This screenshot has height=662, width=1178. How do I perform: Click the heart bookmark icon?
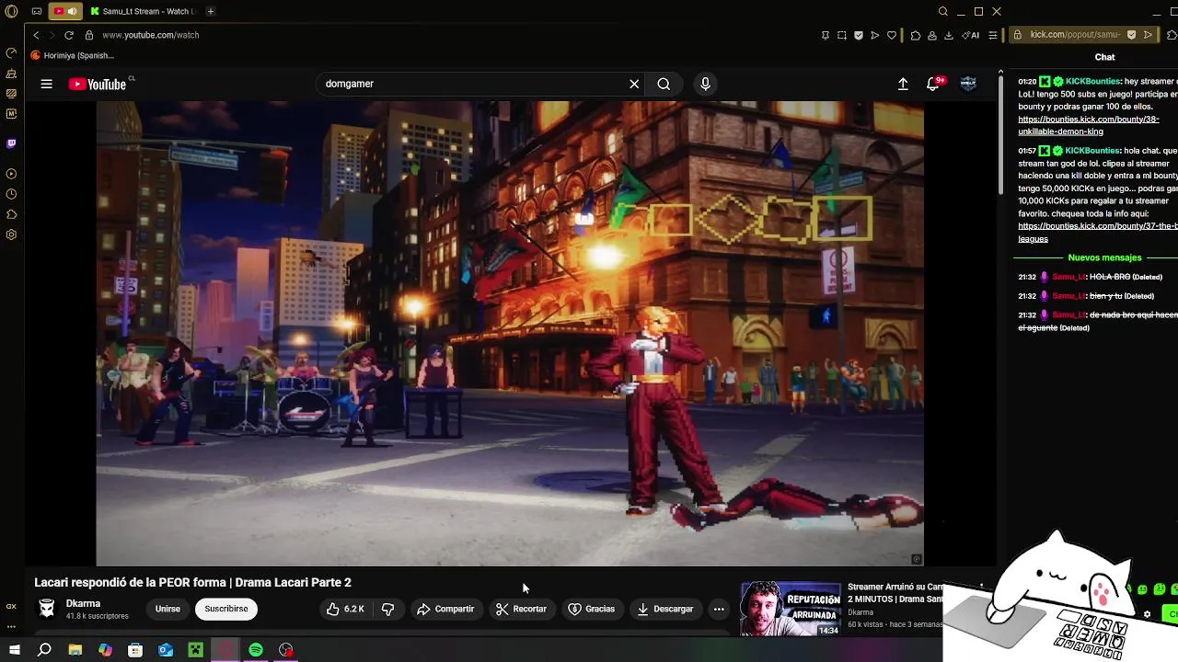pyautogui.click(x=892, y=35)
